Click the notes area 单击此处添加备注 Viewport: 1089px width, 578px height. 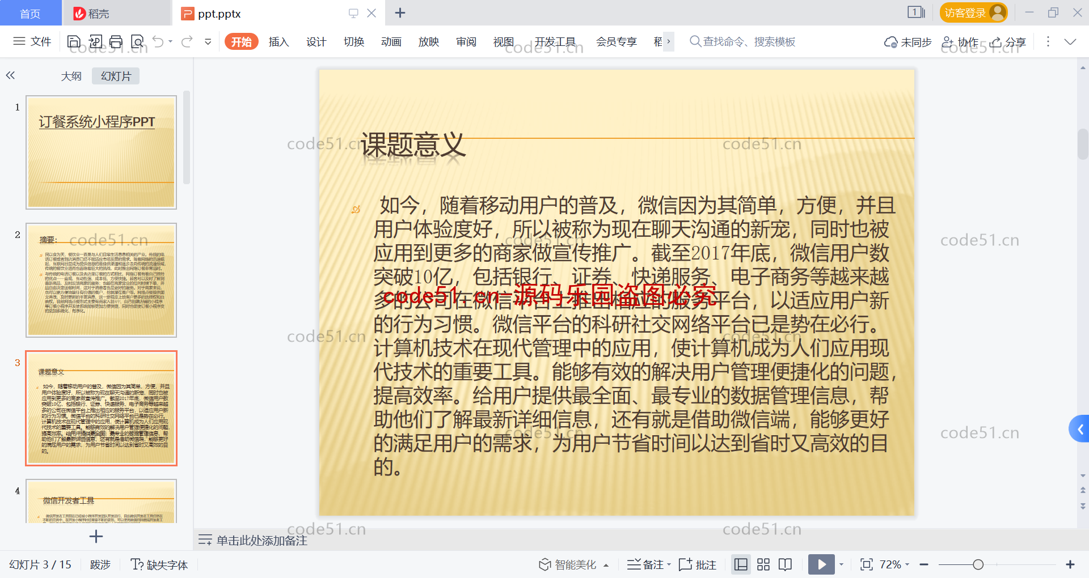click(262, 541)
